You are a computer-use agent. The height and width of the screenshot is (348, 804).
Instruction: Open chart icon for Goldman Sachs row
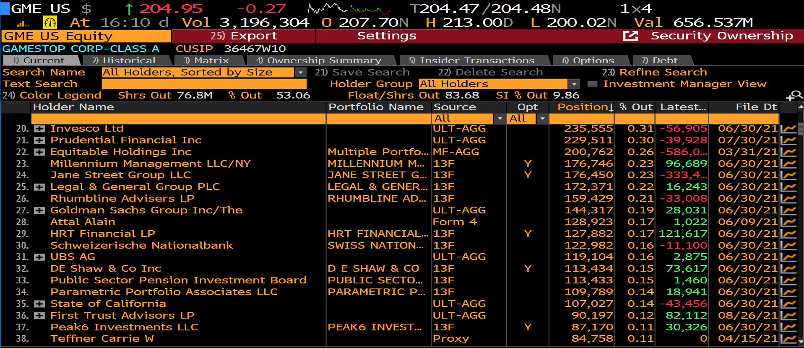[788, 210]
